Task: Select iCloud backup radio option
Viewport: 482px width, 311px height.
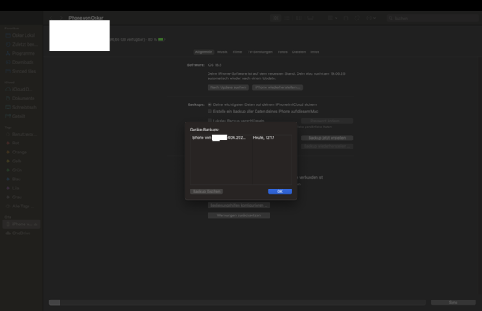Action: (x=210, y=104)
